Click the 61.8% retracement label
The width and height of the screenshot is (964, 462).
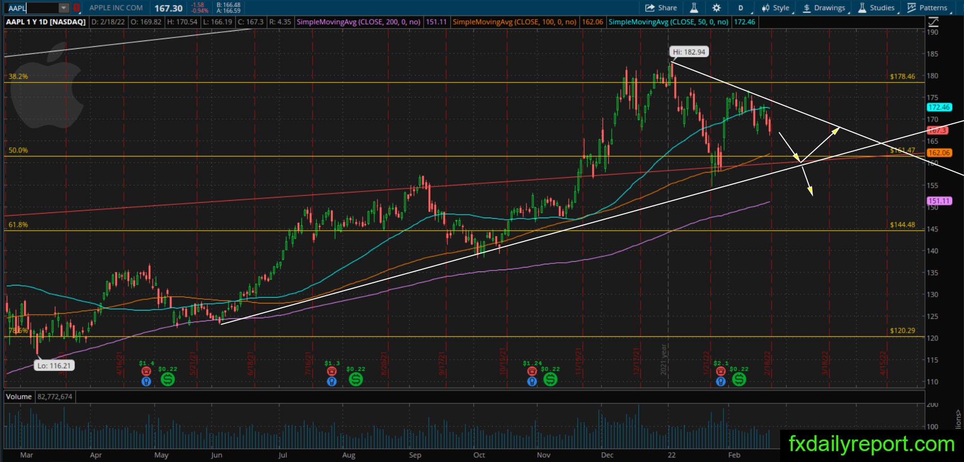[18, 224]
